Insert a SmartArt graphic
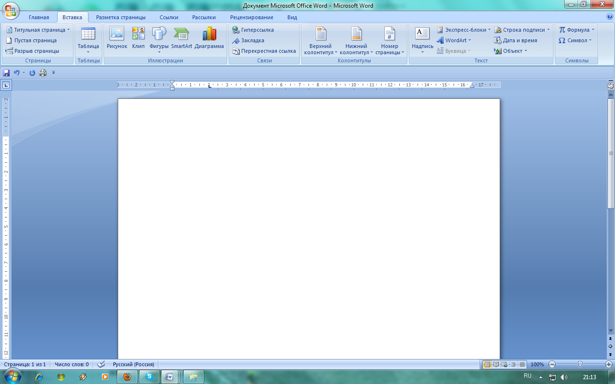The height and width of the screenshot is (384, 615). pos(182,38)
